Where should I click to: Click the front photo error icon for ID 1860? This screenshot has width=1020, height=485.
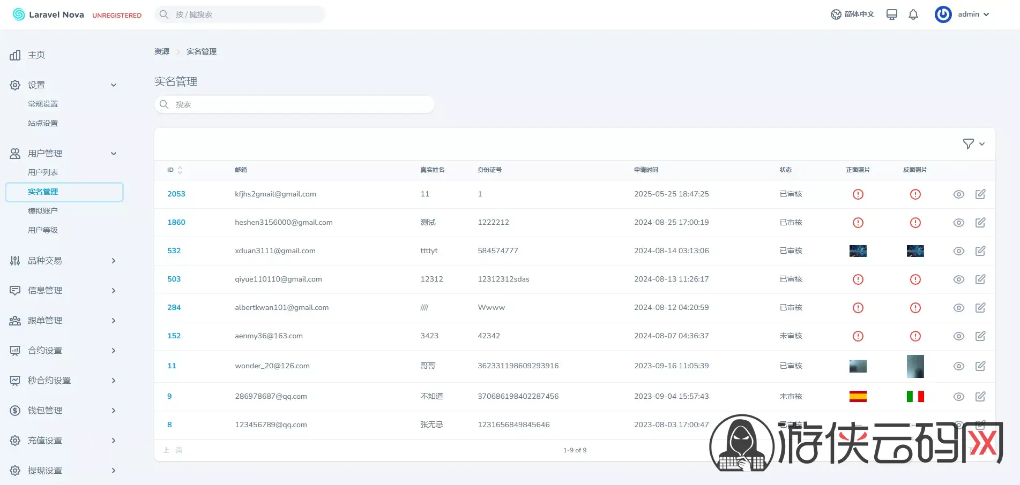coord(858,223)
